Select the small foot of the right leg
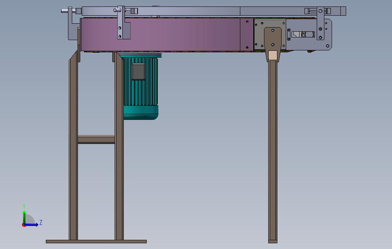This screenshot has height=249, width=392. tap(273, 241)
